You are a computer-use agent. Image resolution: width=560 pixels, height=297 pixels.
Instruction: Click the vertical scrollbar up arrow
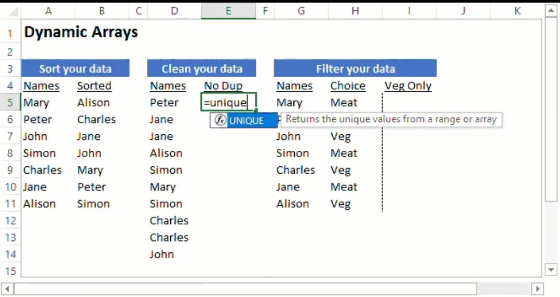(551, 10)
